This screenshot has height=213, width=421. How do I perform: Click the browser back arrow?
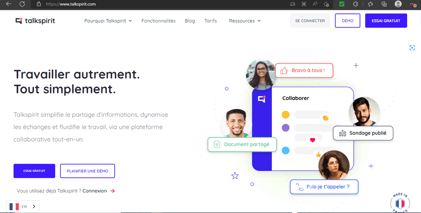pyautogui.click(x=8, y=4)
